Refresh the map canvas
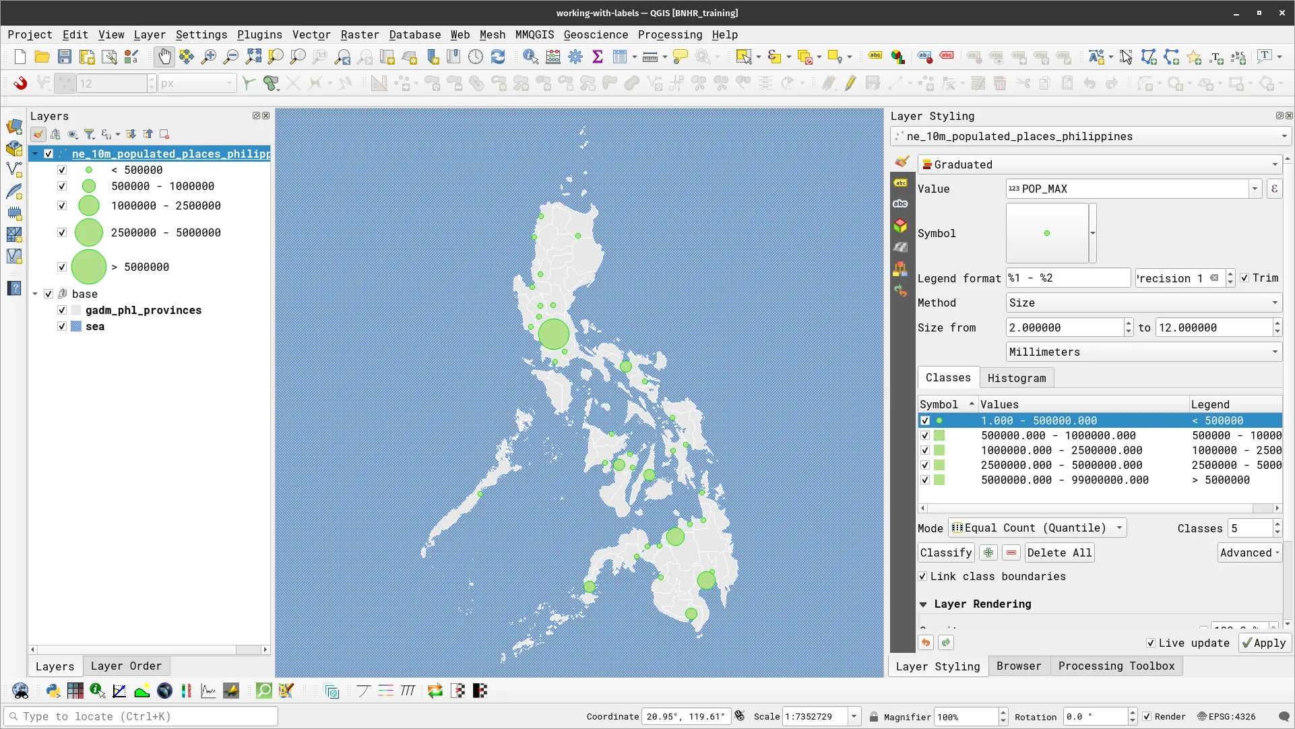The image size is (1295, 729). click(498, 57)
